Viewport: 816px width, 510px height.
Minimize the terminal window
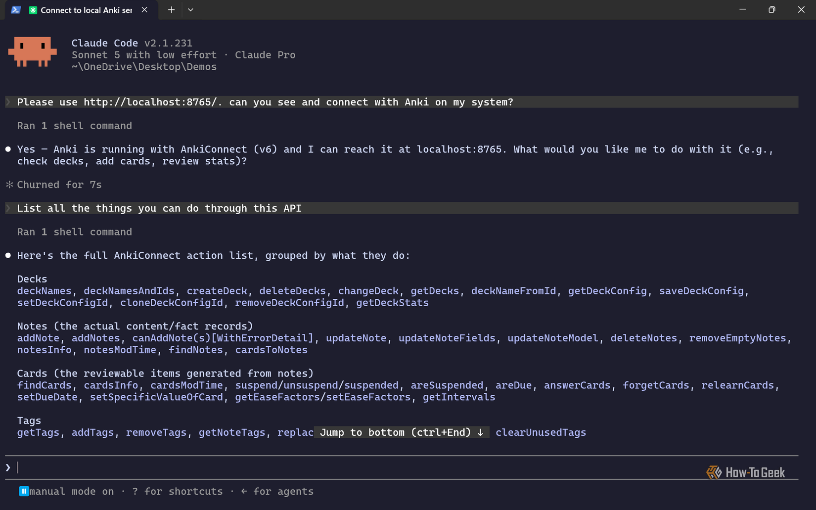point(742,10)
